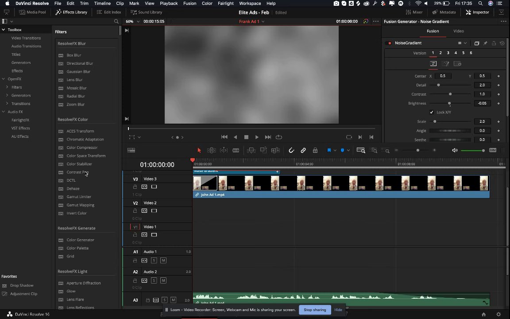The height and width of the screenshot is (319, 510).
Task: Toggle the linked selection chain icon
Action: 303,151
